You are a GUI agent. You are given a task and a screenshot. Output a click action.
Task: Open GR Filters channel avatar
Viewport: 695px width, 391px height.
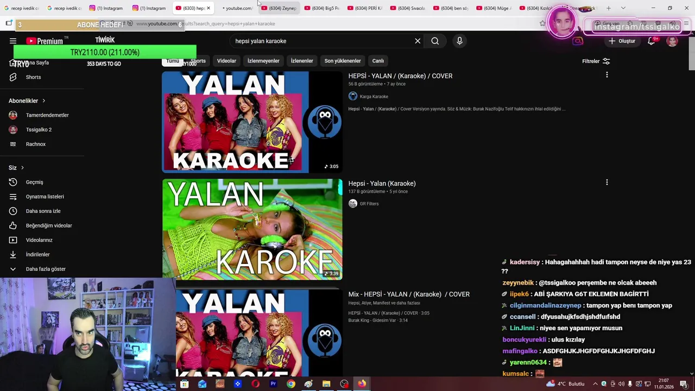pyautogui.click(x=353, y=204)
